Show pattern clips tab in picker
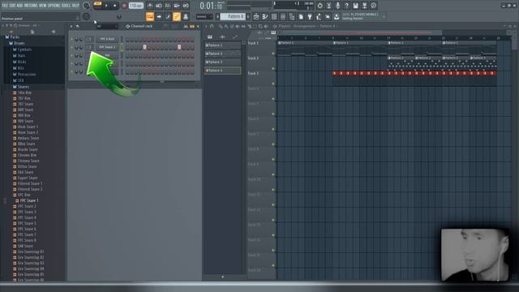The width and height of the screenshot is (519, 292). coord(210,36)
